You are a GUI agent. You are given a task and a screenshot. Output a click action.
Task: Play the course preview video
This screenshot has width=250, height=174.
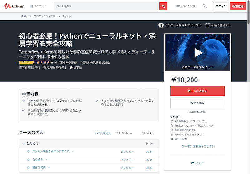coord(197,53)
